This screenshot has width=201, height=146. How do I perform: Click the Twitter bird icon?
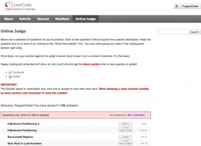point(10,77)
